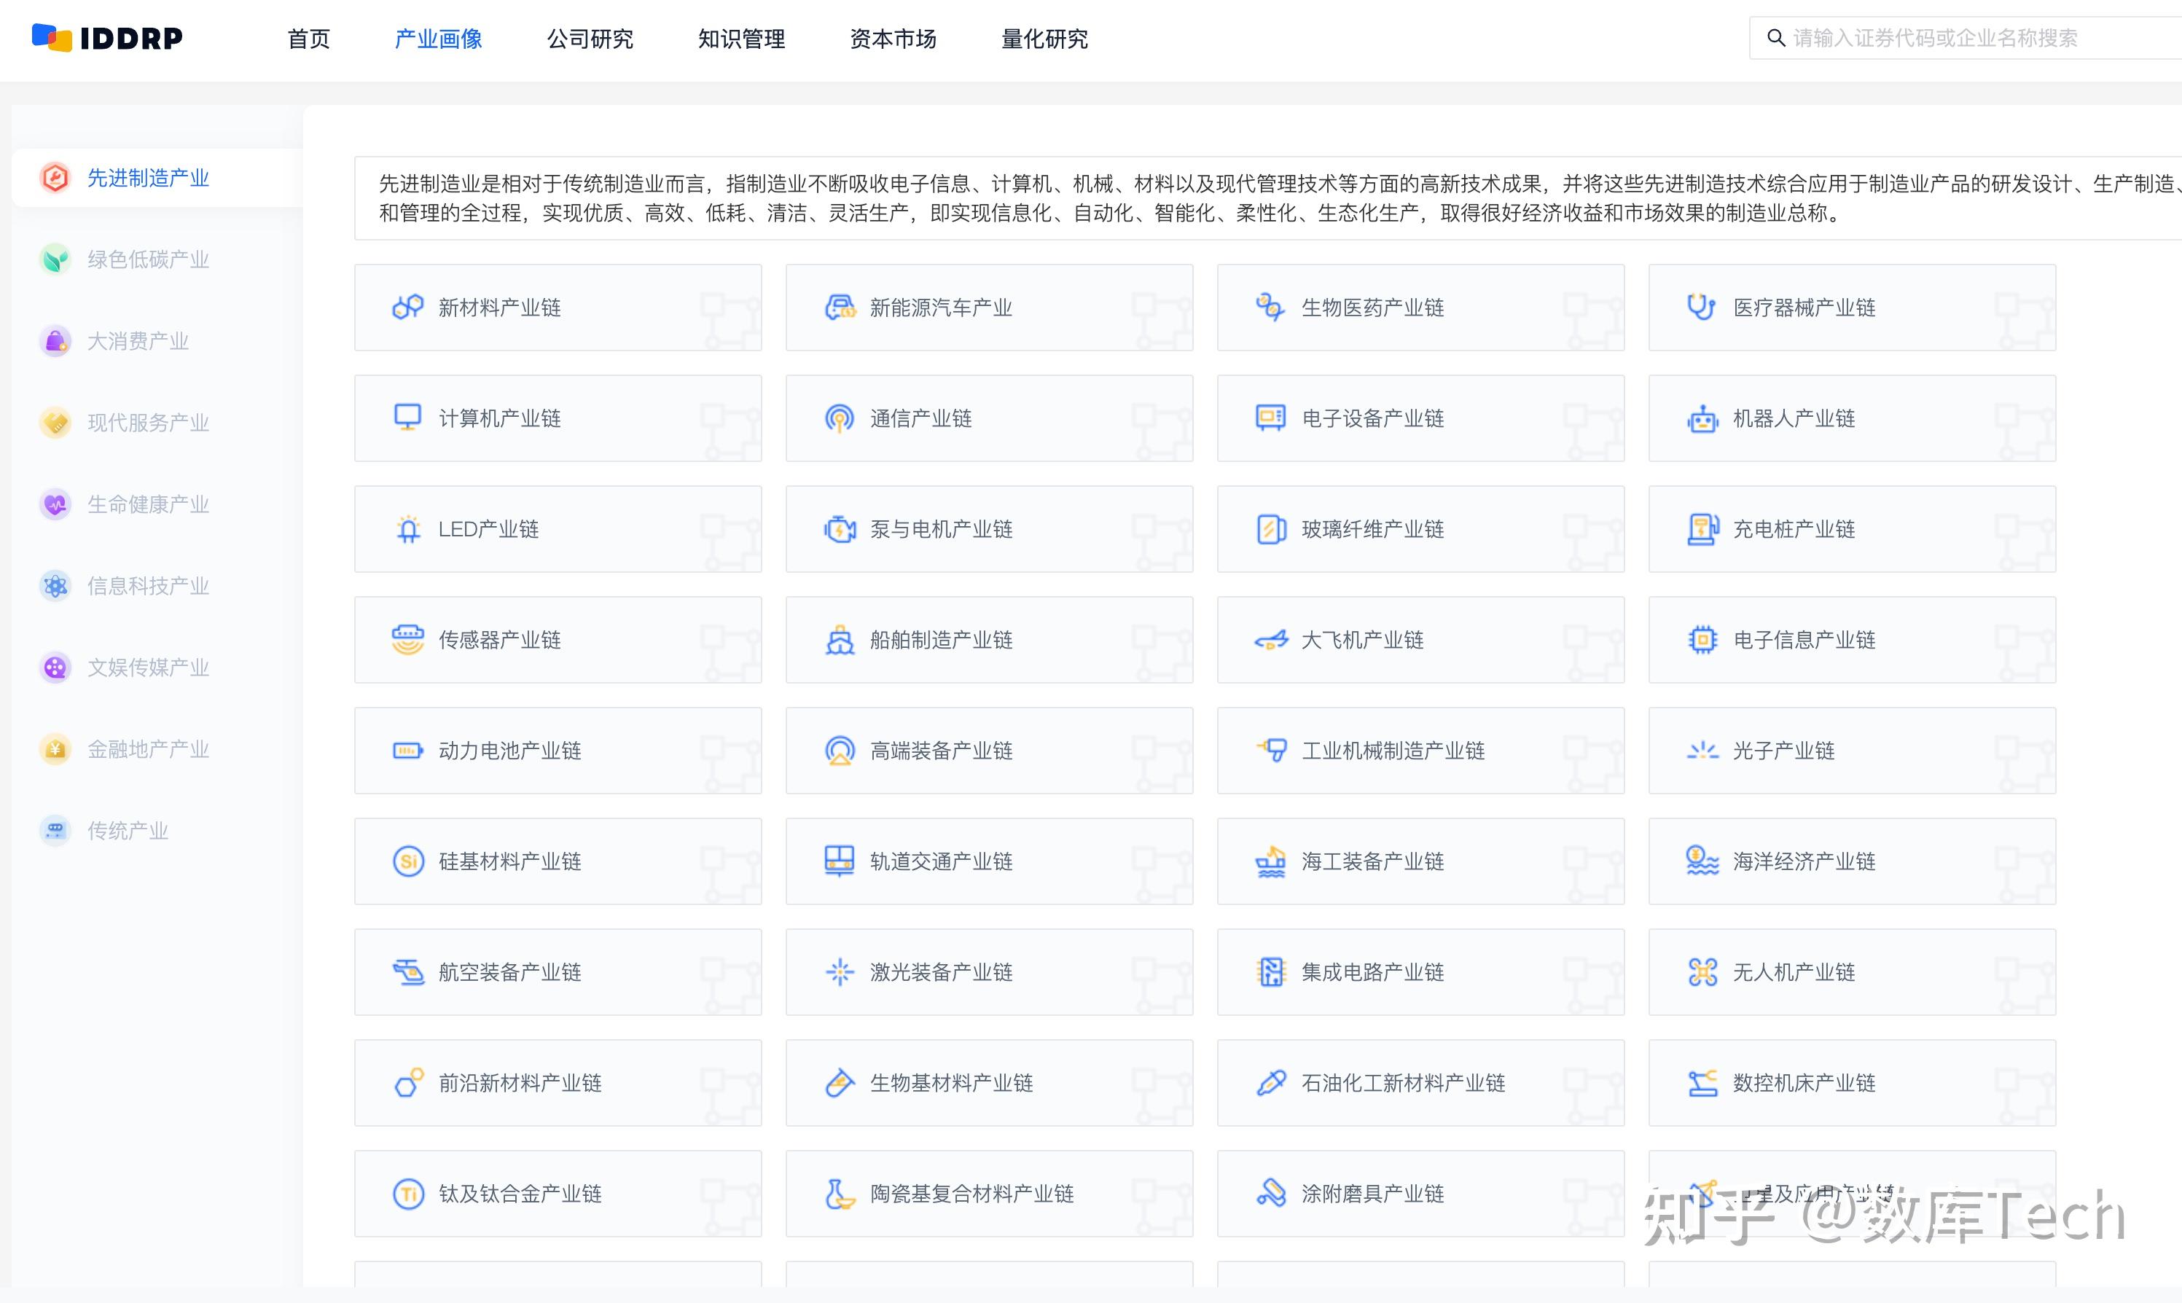Click the leaf icon for 绿色低碳产业
2182x1303 pixels.
pos(55,259)
